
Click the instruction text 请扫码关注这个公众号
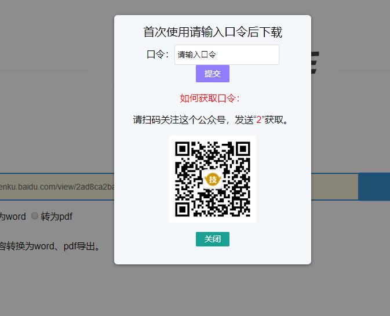[x=179, y=120]
